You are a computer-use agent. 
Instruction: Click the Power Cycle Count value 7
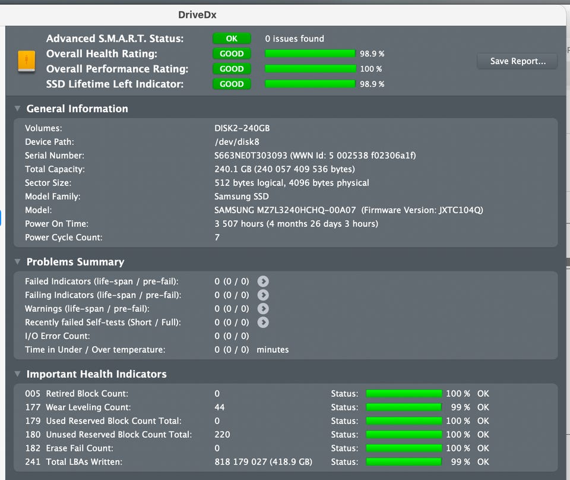point(217,238)
